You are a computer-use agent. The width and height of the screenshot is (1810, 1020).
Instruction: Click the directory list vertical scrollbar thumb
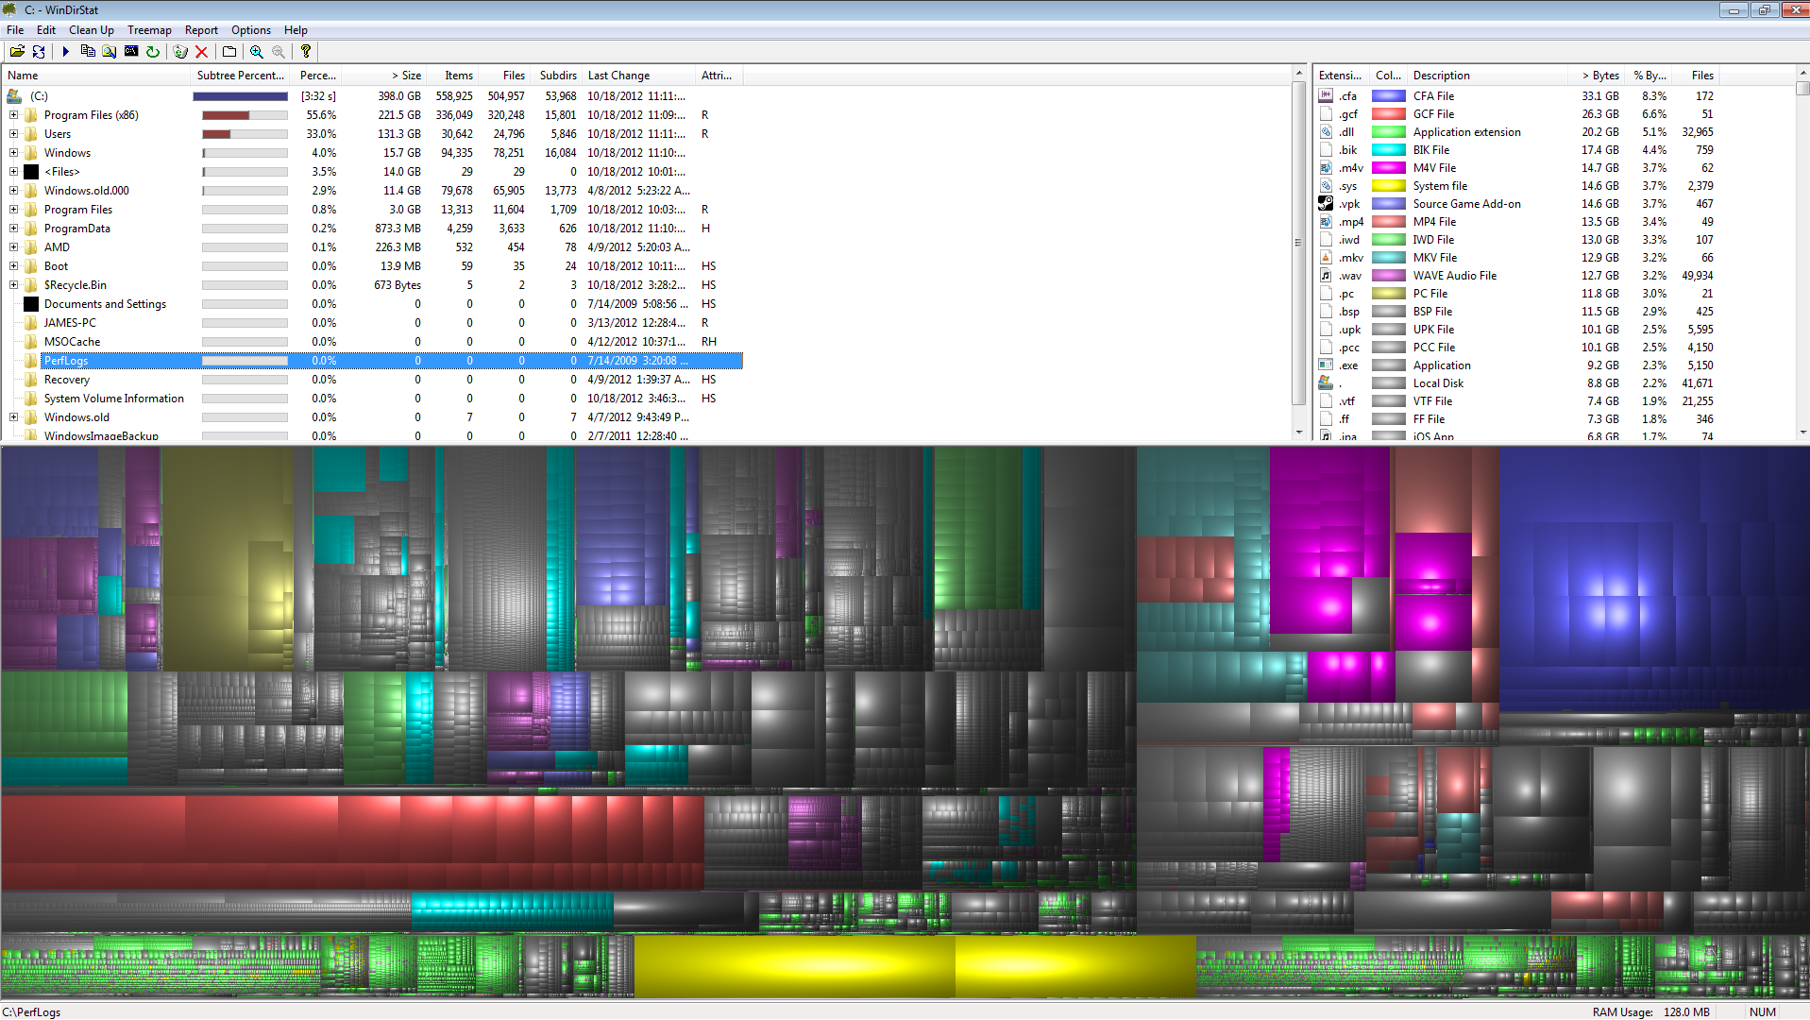1299,243
